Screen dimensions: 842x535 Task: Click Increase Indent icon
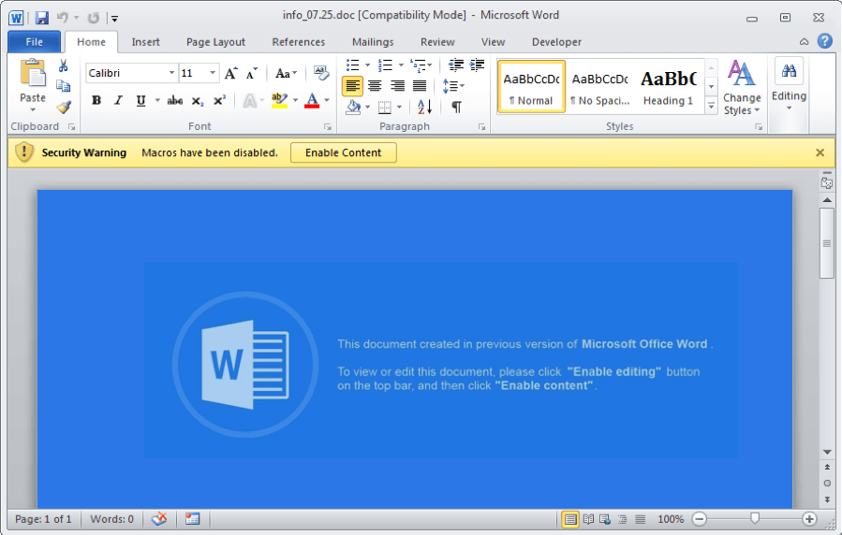477,65
